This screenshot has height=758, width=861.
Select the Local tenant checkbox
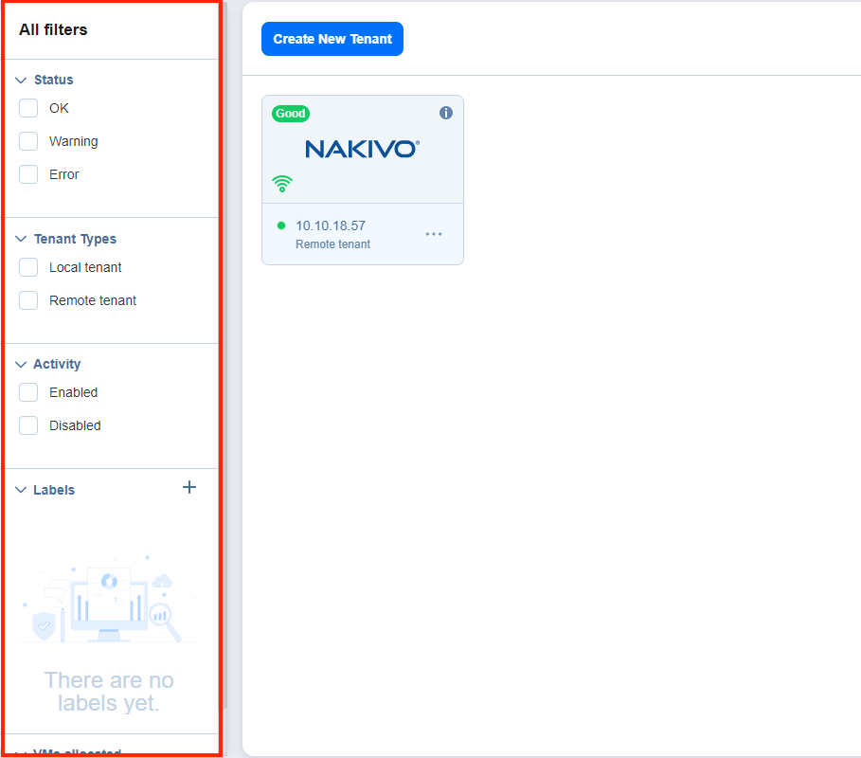click(29, 267)
